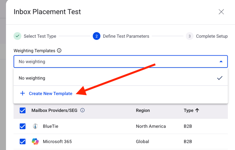Open the Complete Setup step
The width and height of the screenshot is (235, 150).
211,36
